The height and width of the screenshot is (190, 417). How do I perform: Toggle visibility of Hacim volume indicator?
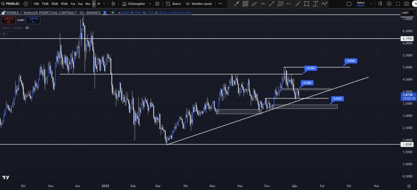pos(27,28)
